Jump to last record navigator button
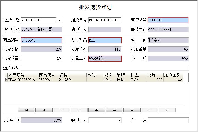Image resolution: width=198 pixels, height=132 pixels. pyautogui.click(x=79, y=110)
